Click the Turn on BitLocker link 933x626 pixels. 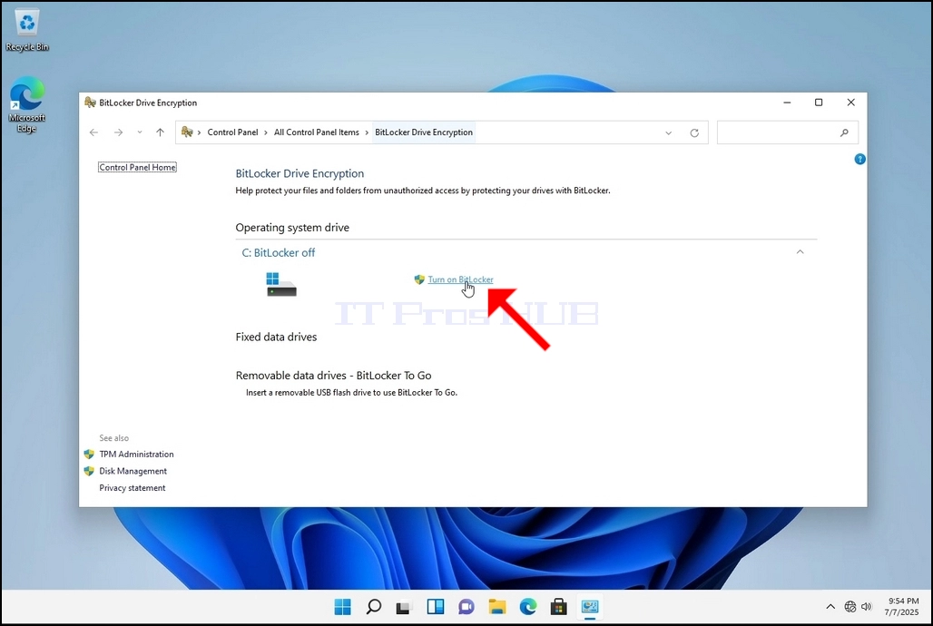[460, 279]
